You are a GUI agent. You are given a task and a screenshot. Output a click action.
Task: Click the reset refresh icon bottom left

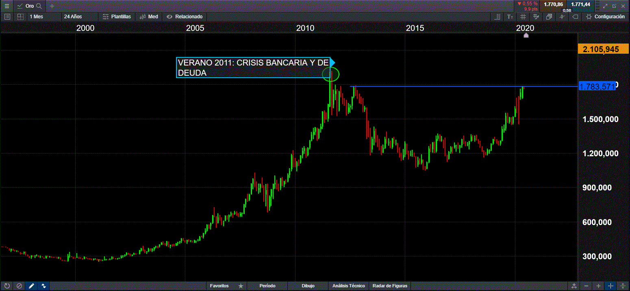point(7,286)
